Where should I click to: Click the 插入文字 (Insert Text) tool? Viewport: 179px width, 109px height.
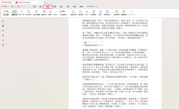click(x=22, y=13)
